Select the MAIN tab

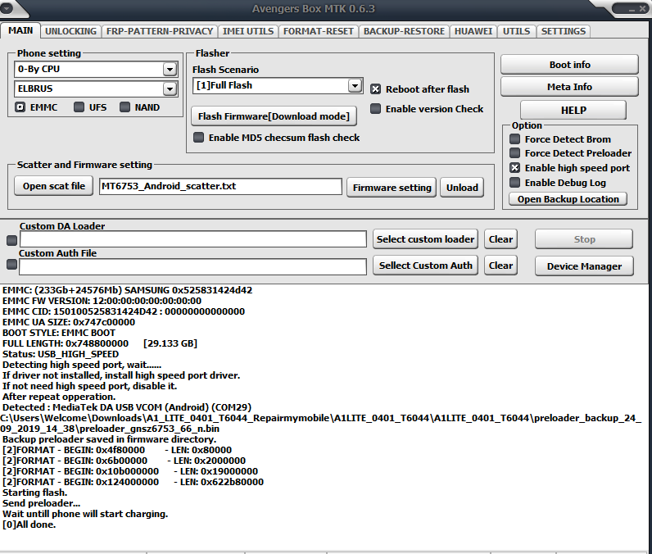click(x=20, y=30)
